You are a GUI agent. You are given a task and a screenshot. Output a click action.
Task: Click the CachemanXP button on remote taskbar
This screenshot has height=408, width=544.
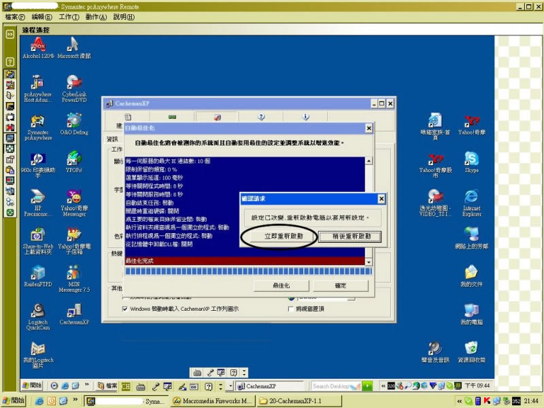click(x=269, y=386)
